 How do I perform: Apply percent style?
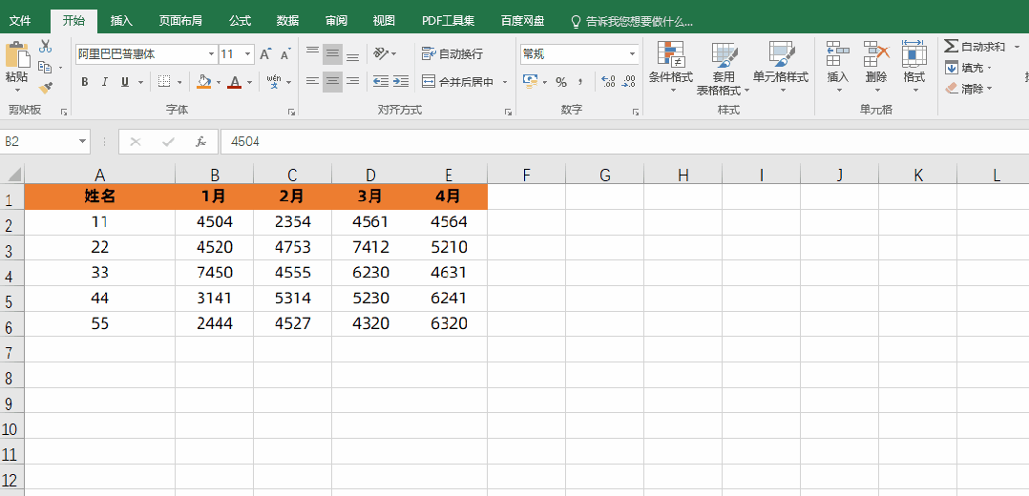[x=561, y=82]
